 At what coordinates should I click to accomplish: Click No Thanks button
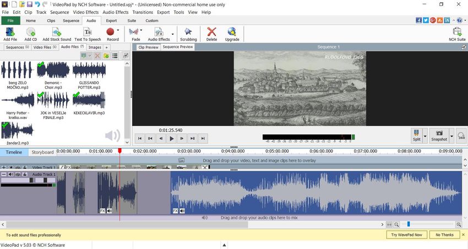point(444,235)
